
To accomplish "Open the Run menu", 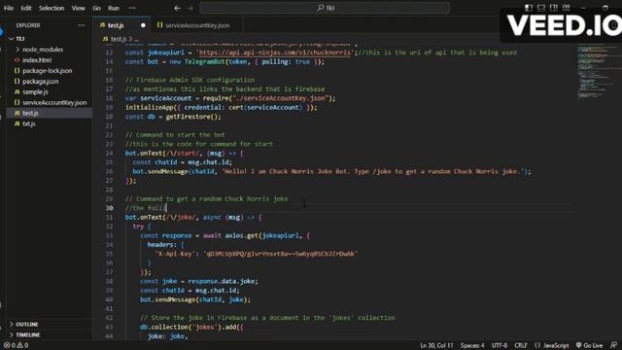I will click(114, 8).
